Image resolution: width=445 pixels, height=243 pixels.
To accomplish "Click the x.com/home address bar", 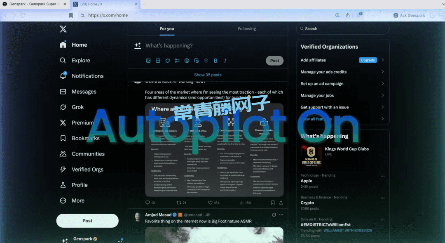I will [108, 15].
